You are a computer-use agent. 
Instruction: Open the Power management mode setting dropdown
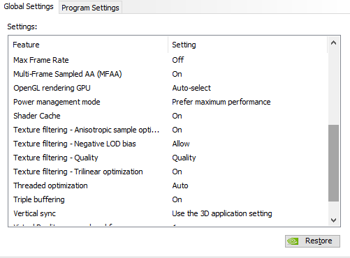point(221,102)
